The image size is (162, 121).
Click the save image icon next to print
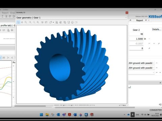click(x=69, y=23)
